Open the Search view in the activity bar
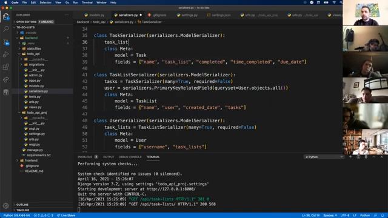388x218 pixels. (5, 29)
